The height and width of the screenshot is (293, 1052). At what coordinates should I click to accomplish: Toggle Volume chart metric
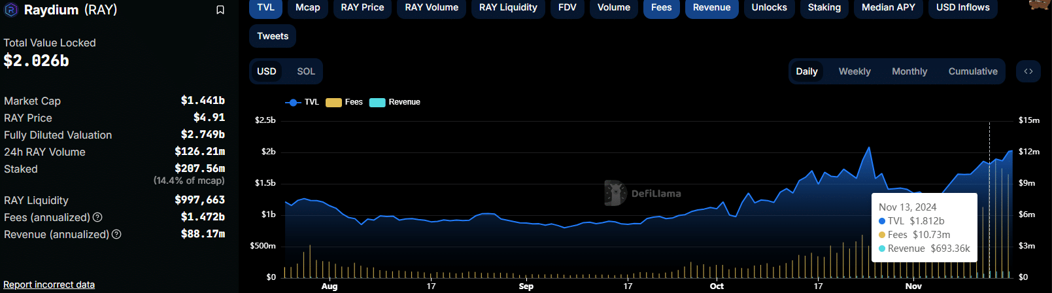[614, 7]
